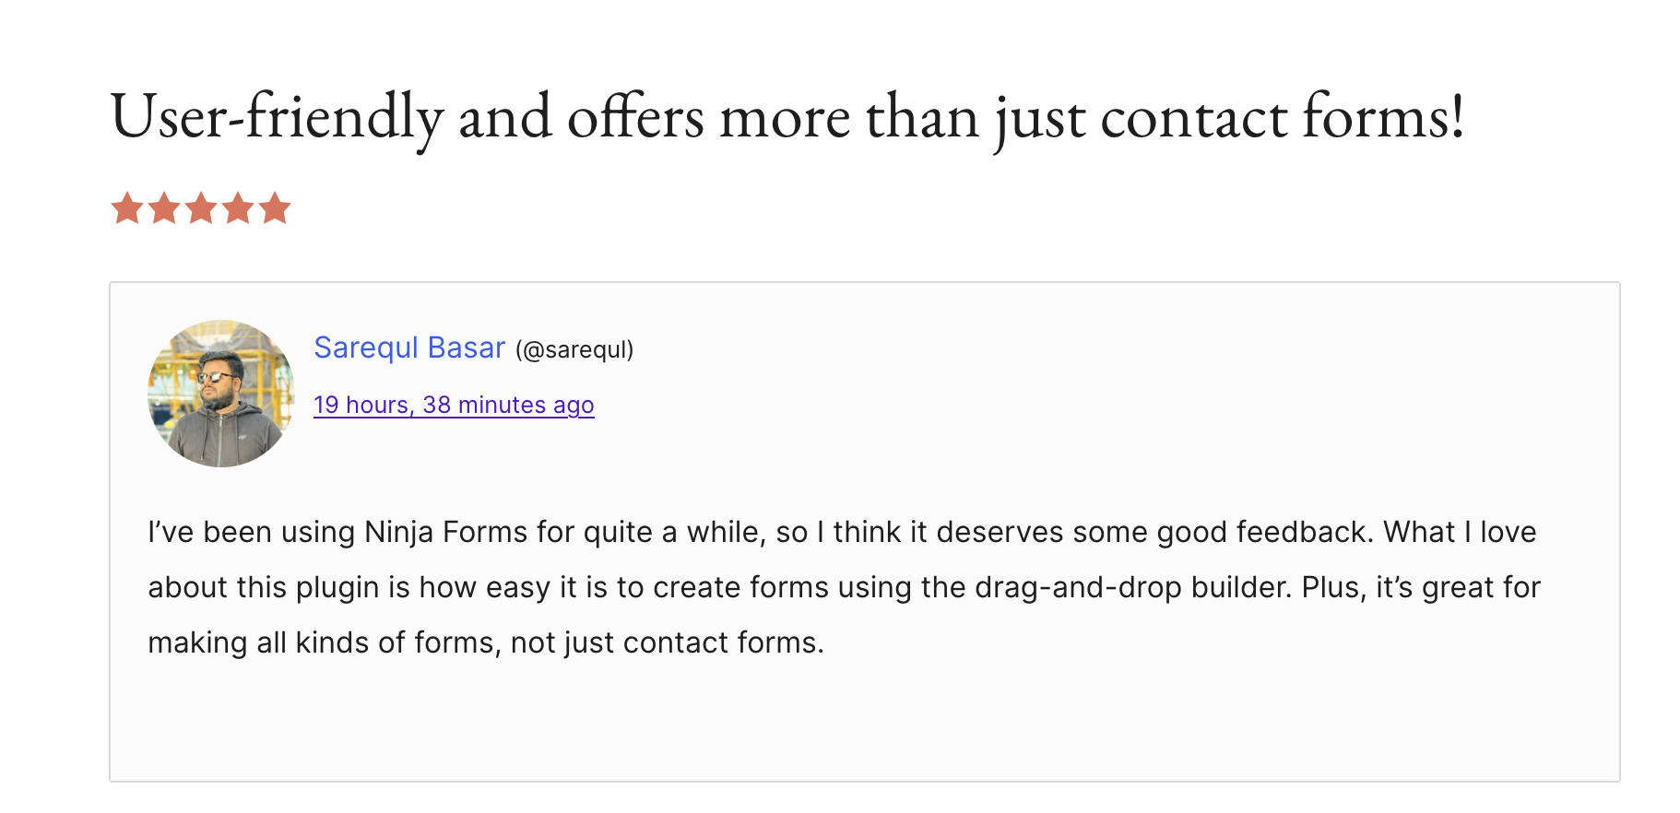This screenshot has width=1680, height=813.
Task: Open the '19 hours, 38 minutes ago' permalink
Action: pos(454,405)
